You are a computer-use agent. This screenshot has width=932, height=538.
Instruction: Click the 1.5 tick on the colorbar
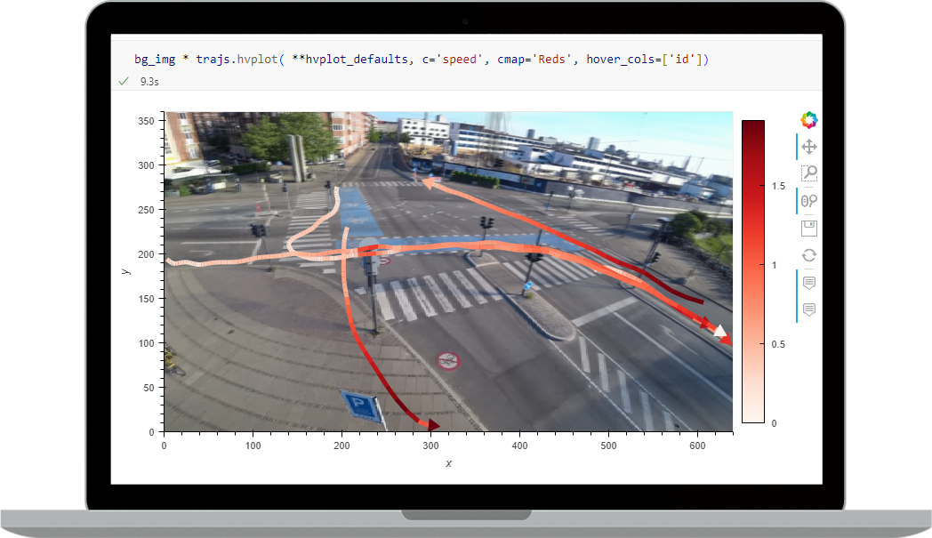pyautogui.click(x=777, y=186)
